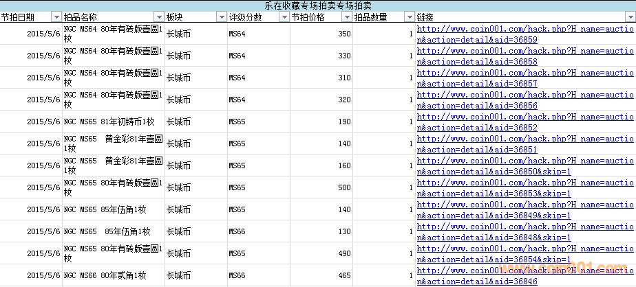Image resolution: width=636 pixels, height=287 pixels.
Task: Select the cell NGC MS65 81年初铸币1枚
Action: point(113,122)
